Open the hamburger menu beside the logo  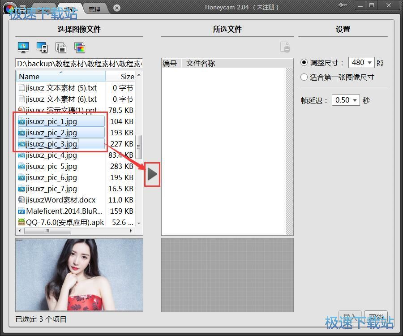23,9
